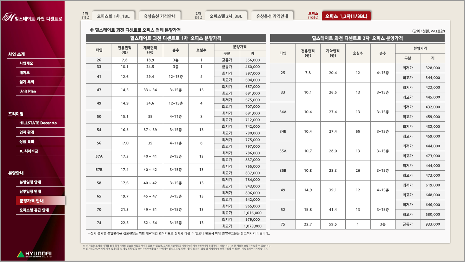
Task: Click type 65 in the 1차 table
Action: tap(99, 196)
